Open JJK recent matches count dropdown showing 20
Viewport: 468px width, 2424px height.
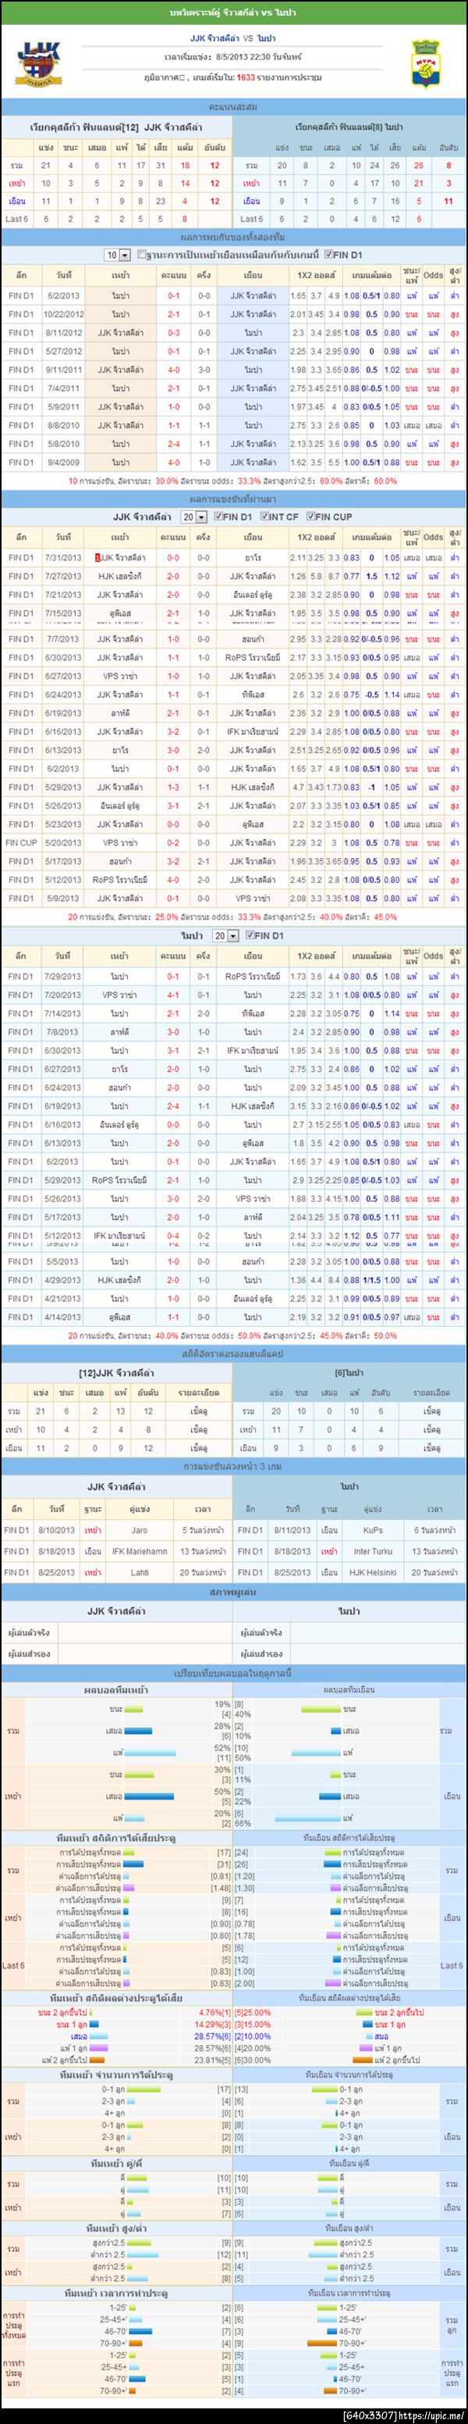[193, 517]
